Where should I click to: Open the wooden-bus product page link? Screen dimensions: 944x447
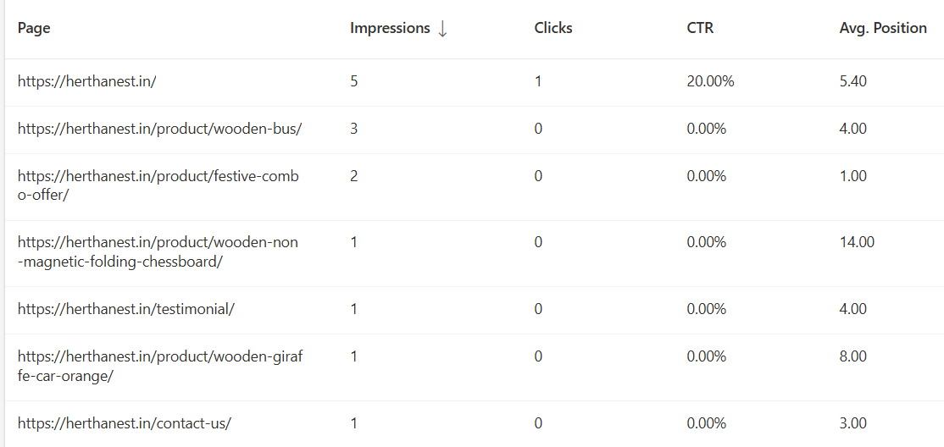click(x=159, y=129)
